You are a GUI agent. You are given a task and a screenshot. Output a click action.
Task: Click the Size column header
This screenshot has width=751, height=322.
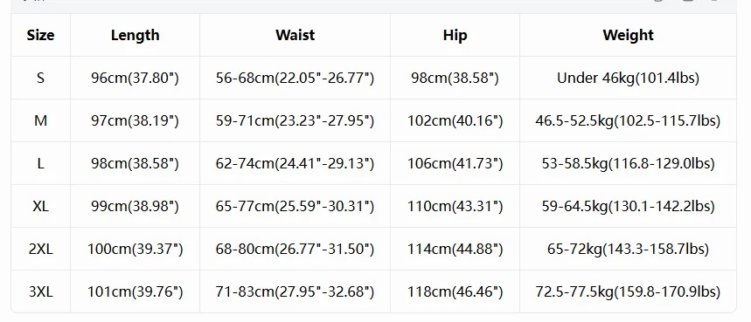click(x=41, y=35)
